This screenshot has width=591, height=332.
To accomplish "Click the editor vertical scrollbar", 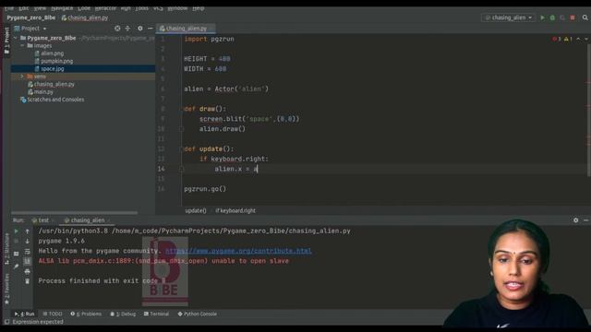I will tap(589, 109).
